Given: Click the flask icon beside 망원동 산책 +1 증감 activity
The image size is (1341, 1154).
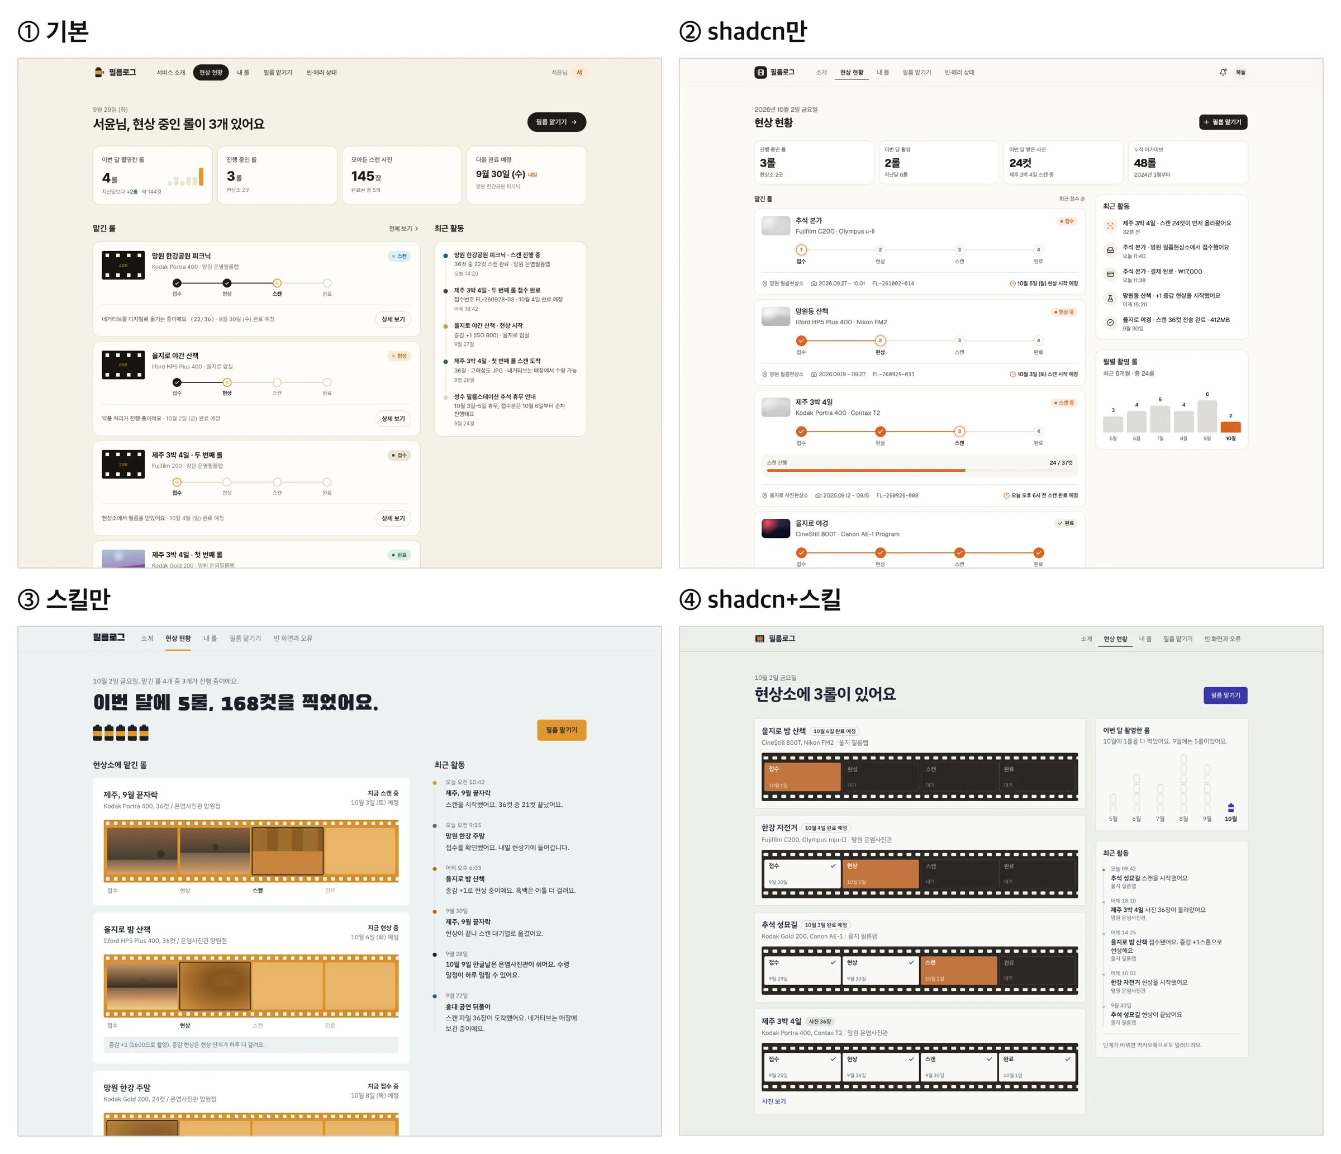Looking at the screenshot, I should pyautogui.click(x=1110, y=299).
